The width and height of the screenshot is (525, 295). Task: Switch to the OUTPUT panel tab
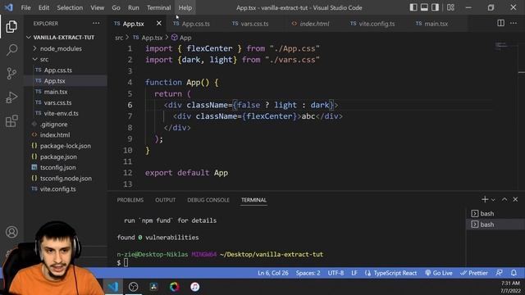click(x=166, y=200)
